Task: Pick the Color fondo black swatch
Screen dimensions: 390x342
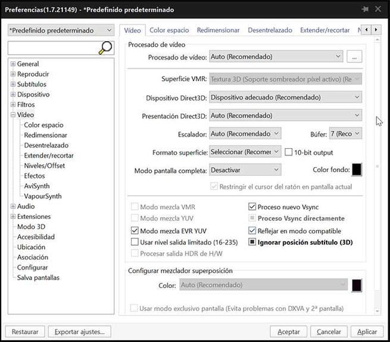Action: pos(357,170)
